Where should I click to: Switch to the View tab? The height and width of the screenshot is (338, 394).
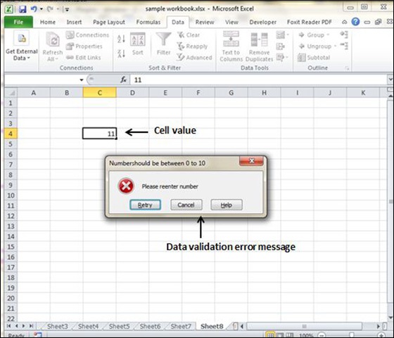[x=231, y=22]
